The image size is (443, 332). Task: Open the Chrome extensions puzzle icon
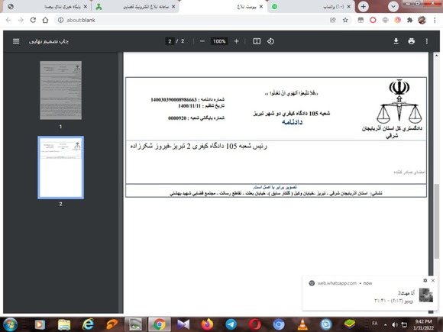tap(409, 20)
